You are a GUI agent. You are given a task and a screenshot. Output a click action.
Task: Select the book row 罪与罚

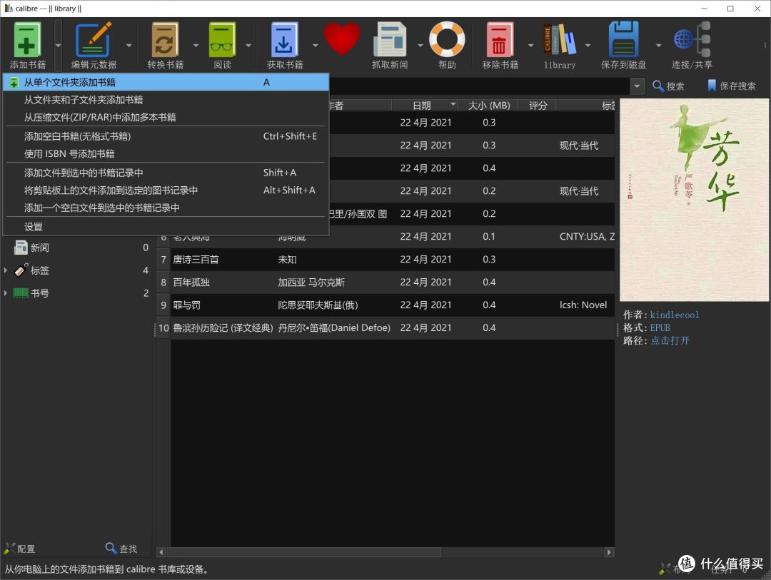(385, 305)
